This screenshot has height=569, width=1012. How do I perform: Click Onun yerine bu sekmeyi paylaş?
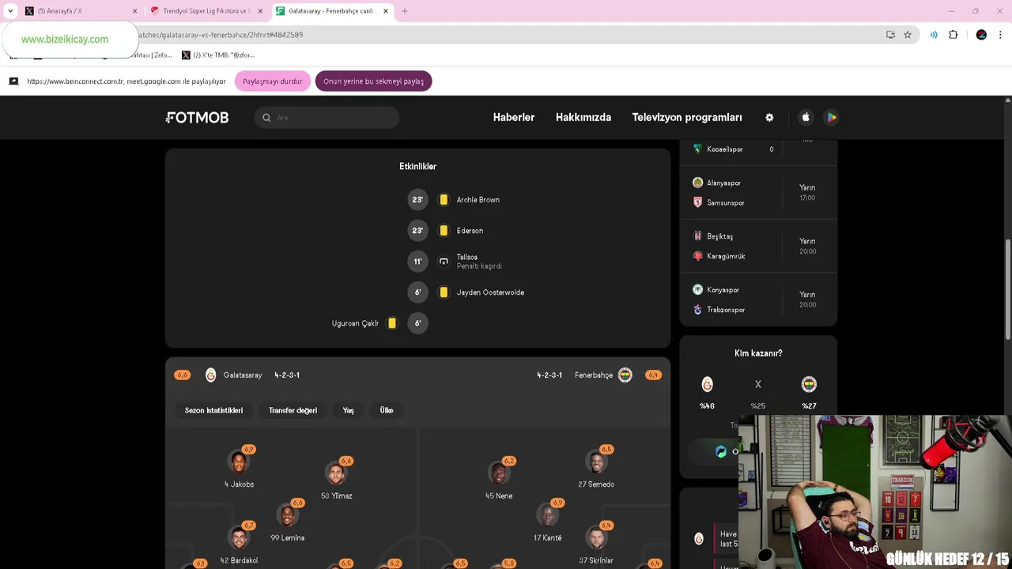click(373, 81)
